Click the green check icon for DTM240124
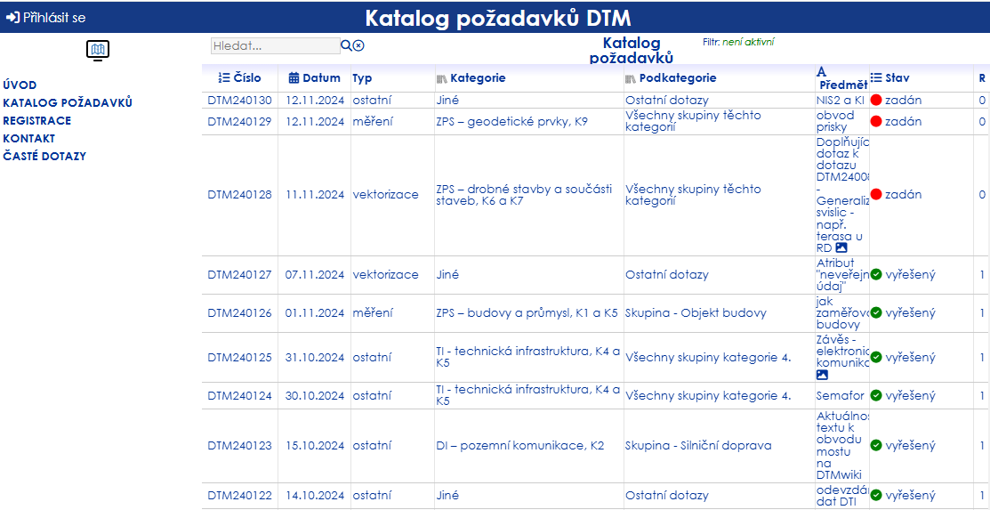This screenshot has height=510, width=990. pos(876,395)
